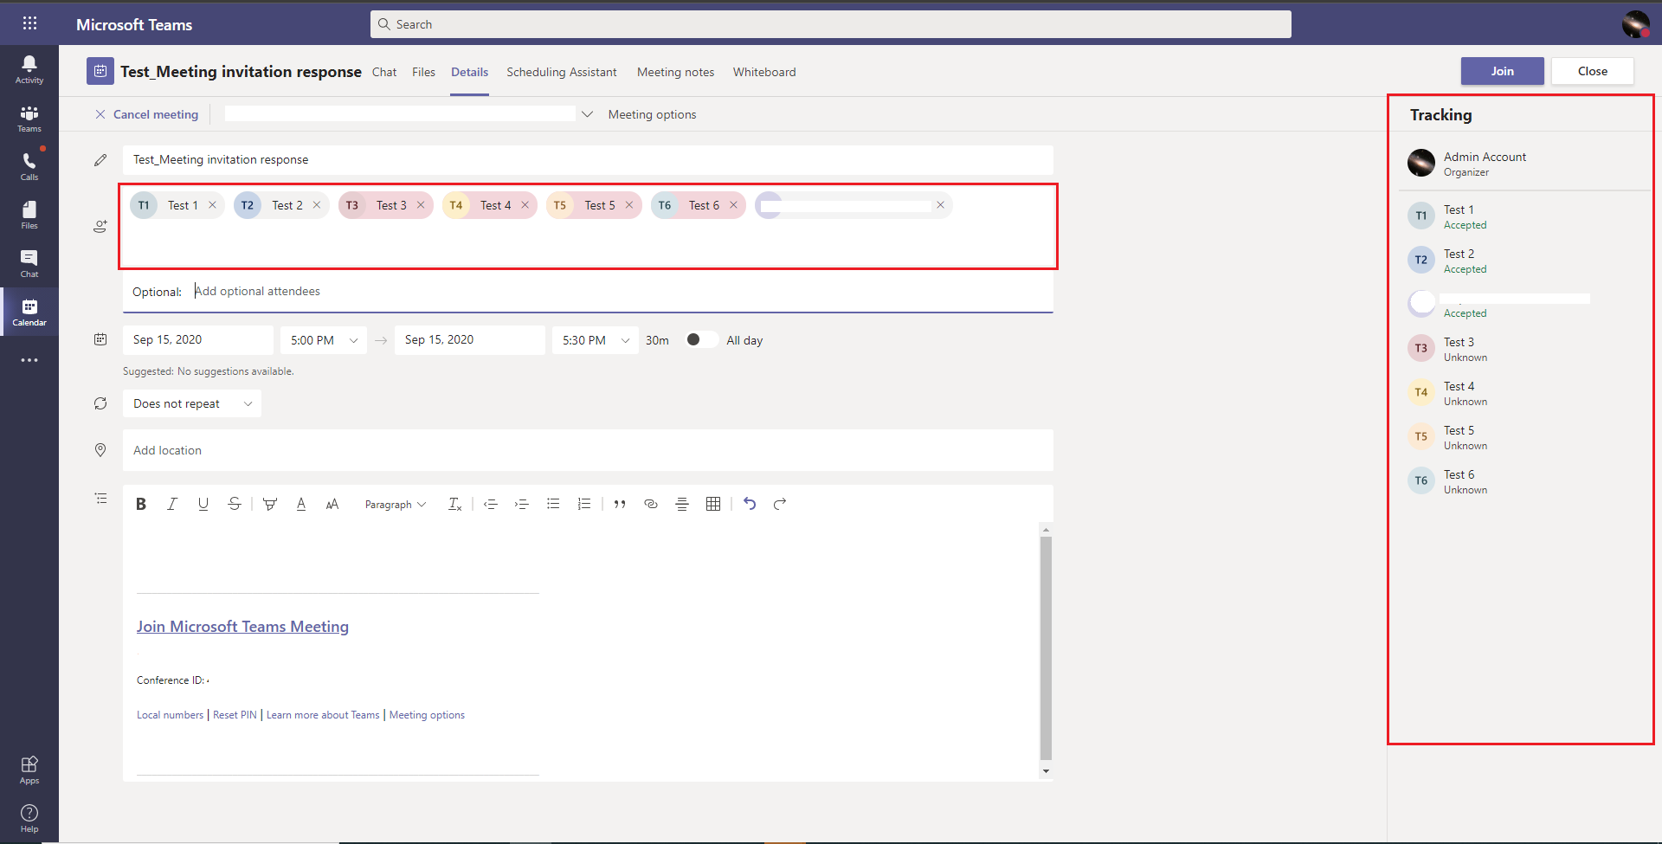Open Files in the left sidebar

click(29, 216)
